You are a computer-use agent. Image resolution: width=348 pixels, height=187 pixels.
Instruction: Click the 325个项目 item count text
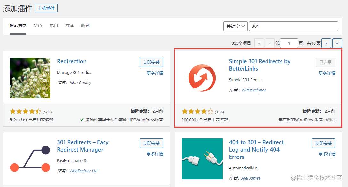(241, 43)
